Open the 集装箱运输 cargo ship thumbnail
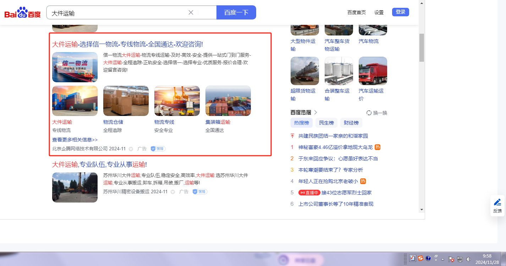 click(228, 101)
